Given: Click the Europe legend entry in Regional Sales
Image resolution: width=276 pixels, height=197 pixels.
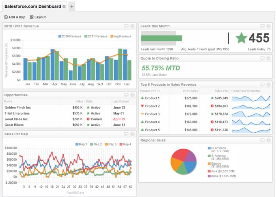Looking at the screenshot, I should 218,165.
